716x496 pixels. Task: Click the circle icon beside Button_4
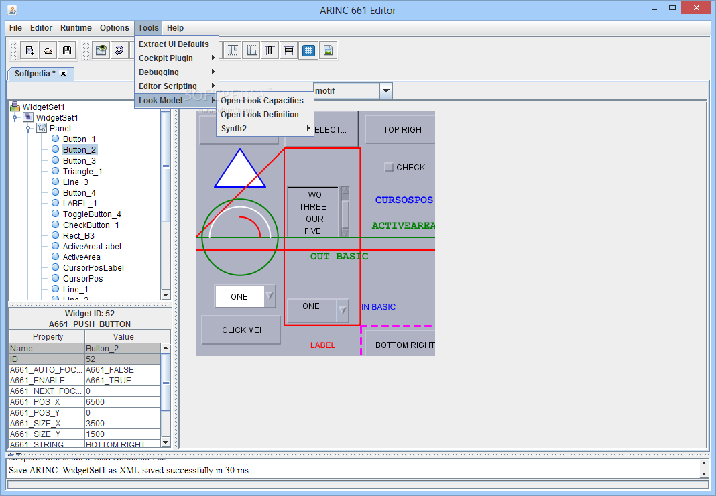(x=55, y=192)
